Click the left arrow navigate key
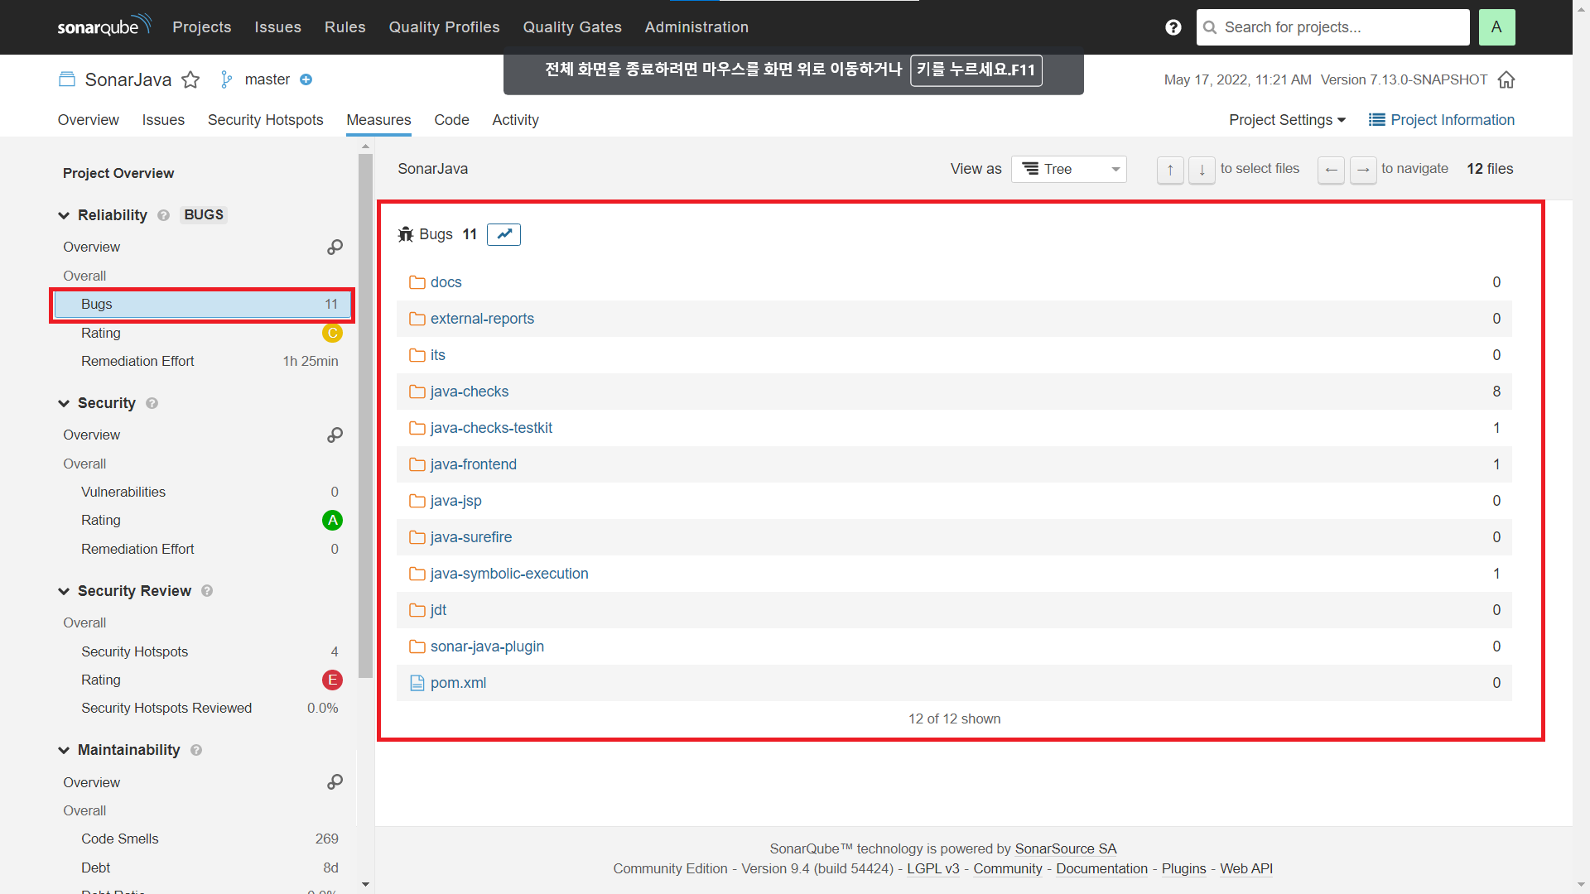This screenshot has width=1590, height=894. point(1331,170)
